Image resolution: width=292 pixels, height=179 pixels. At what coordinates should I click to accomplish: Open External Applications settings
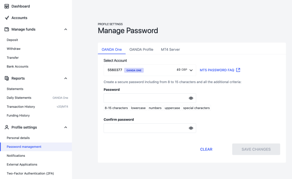pyautogui.click(x=22, y=165)
